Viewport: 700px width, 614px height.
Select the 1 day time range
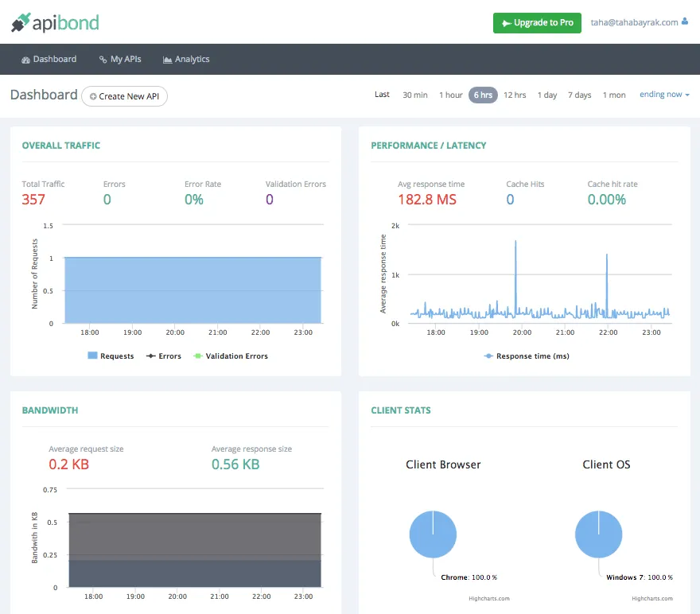(547, 95)
